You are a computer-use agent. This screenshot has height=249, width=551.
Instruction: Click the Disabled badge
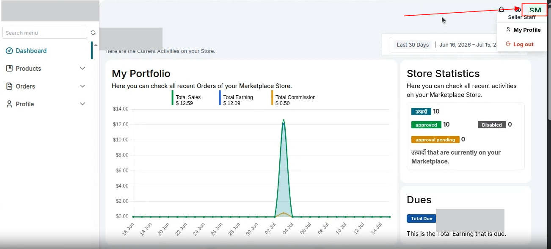[x=492, y=125]
